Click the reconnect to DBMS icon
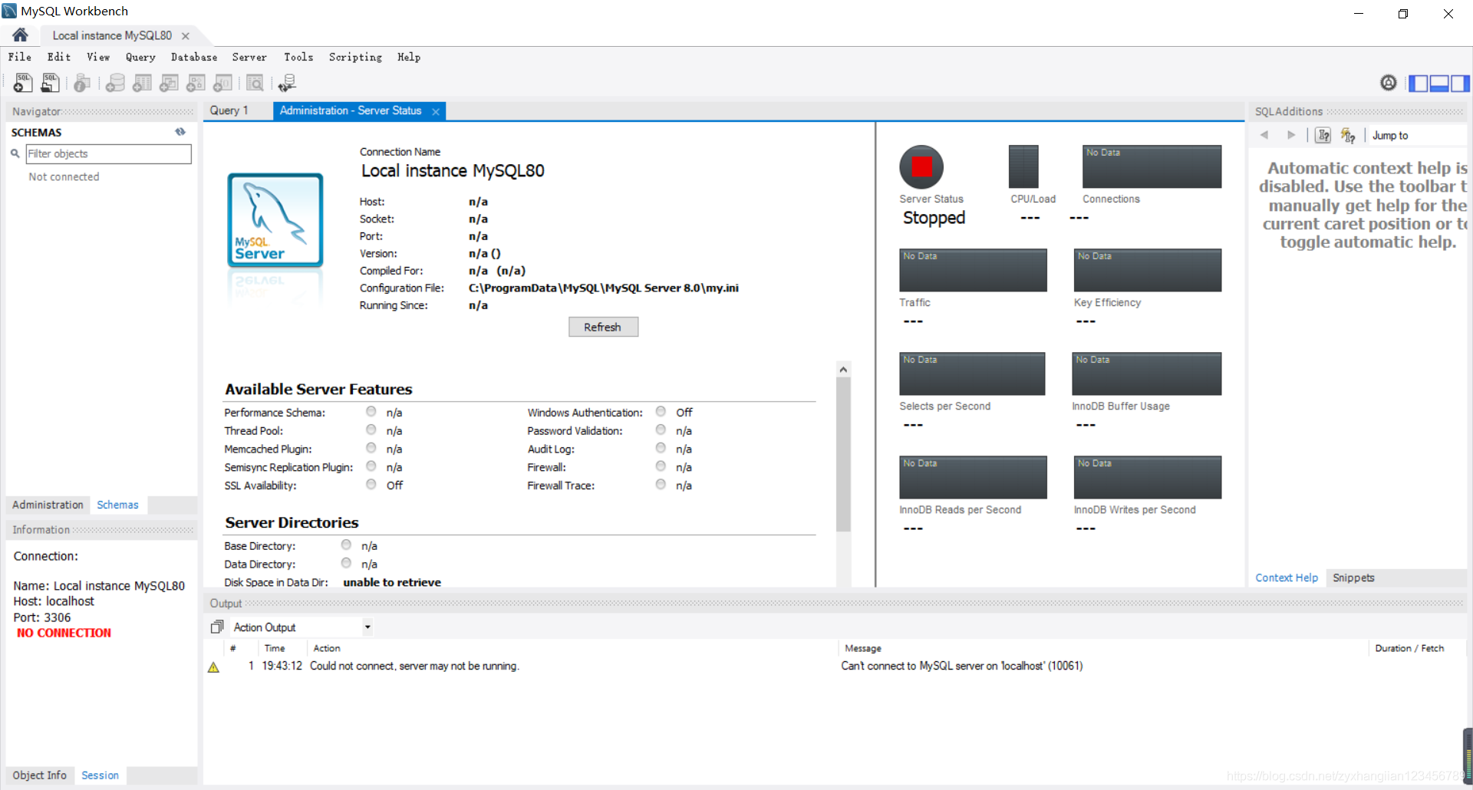This screenshot has height=790, width=1473. (x=288, y=83)
